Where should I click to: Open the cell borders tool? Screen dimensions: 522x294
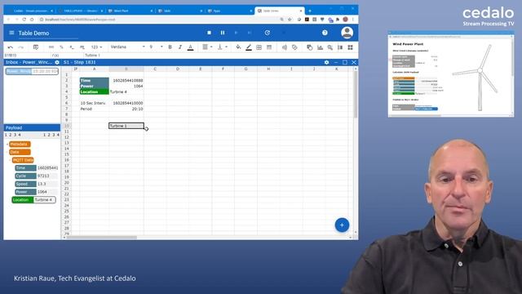tap(259, 47)
